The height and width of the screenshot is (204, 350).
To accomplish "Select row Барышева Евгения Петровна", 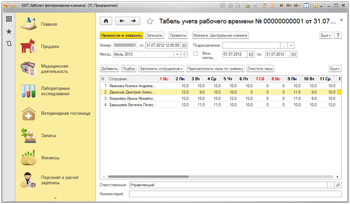I will (221, 105).
